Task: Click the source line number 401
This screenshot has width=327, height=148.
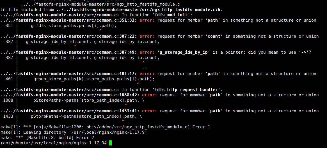Action: coord(9,79)
